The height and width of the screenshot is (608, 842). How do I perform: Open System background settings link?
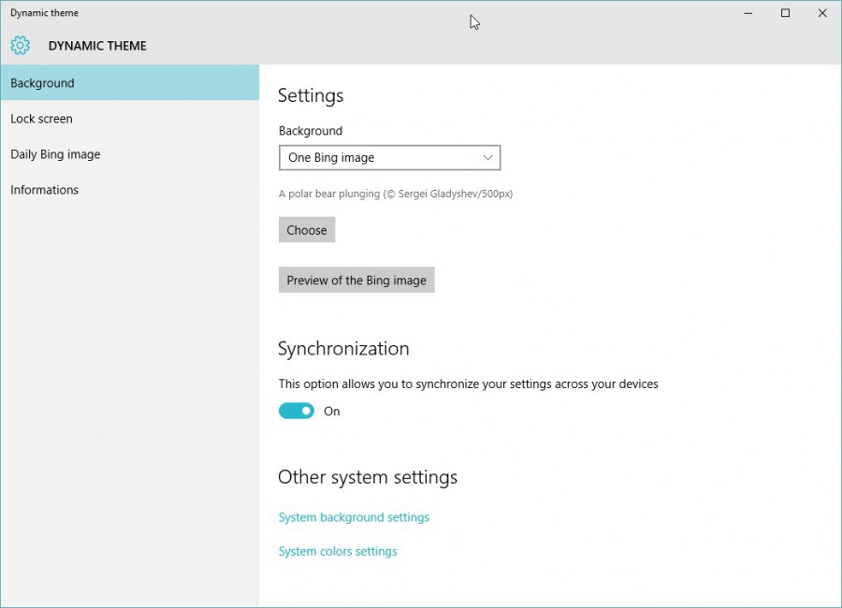point(354,516)
